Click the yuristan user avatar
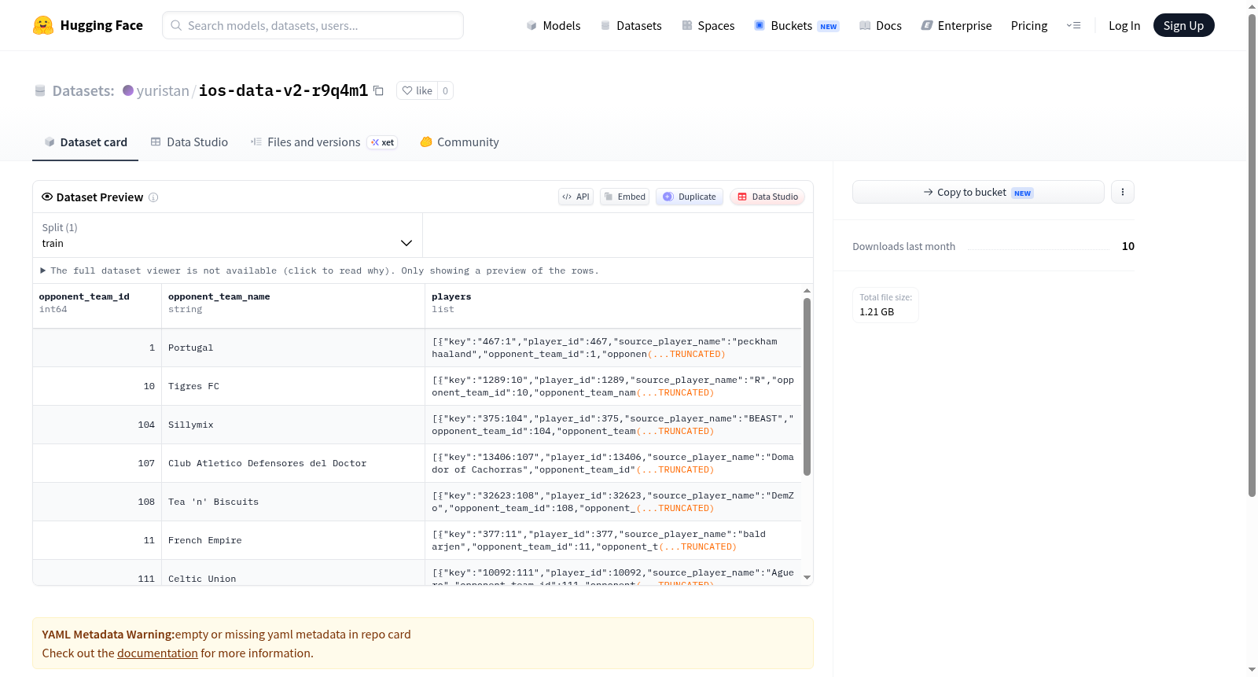 click(128, 90)
